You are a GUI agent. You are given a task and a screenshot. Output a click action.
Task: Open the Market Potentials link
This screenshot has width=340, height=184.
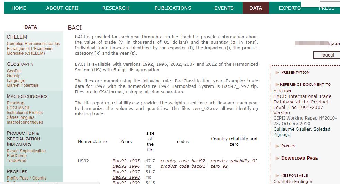pyautogui.click(x=22, y=85)
